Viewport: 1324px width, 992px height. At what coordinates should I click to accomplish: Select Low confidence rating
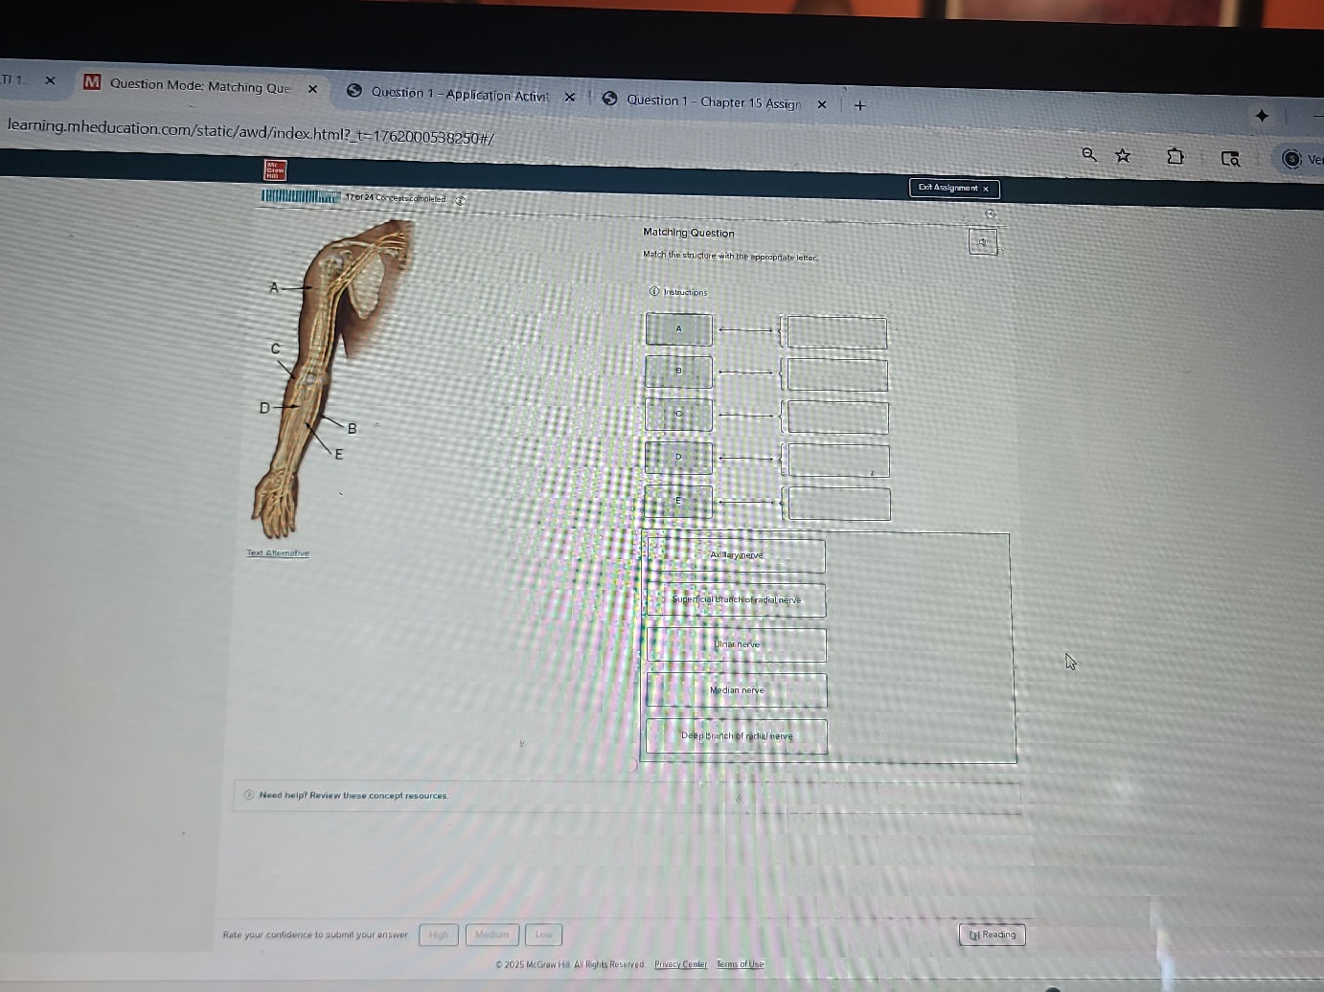(x=543, y=935)
